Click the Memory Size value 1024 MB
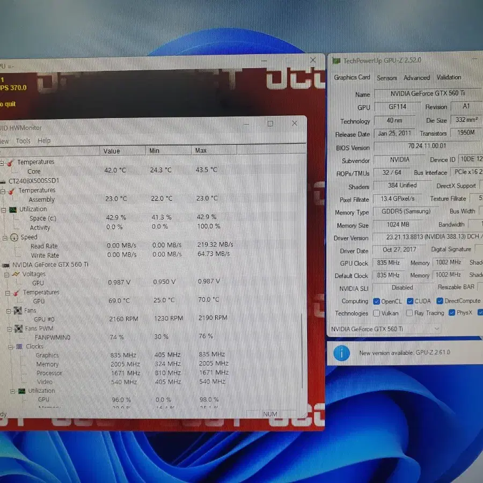 [398, 224]
